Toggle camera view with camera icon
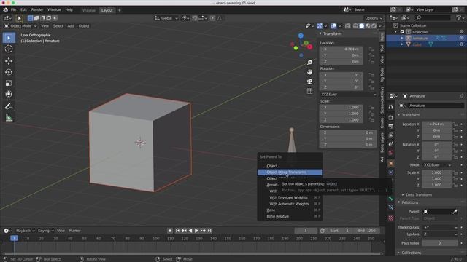The width and height of the screenshot is (467, 262). coord(309,82)
